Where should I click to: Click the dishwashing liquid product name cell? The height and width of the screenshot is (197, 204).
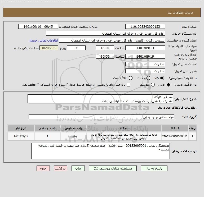click(124, 136)
